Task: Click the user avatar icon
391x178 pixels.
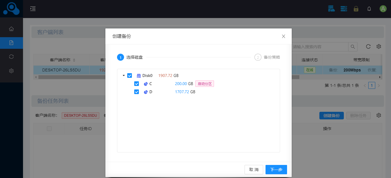Action: 383,9
